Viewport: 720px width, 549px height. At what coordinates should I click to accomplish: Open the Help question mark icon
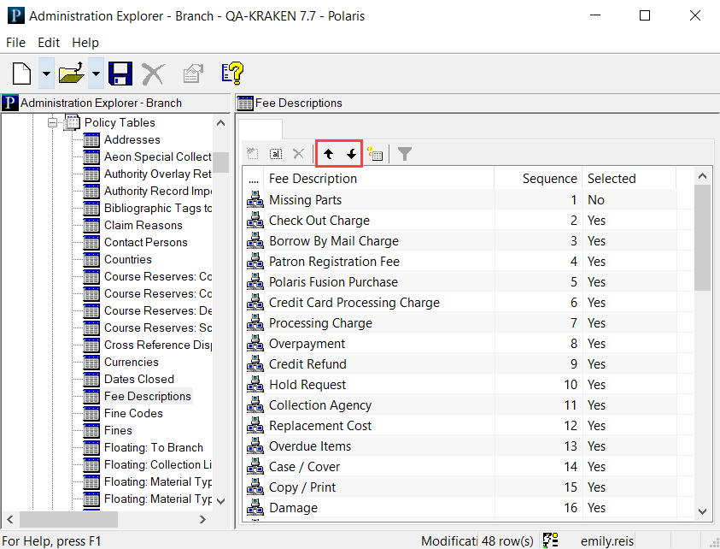pyautogui.click(x=231, y=74)
